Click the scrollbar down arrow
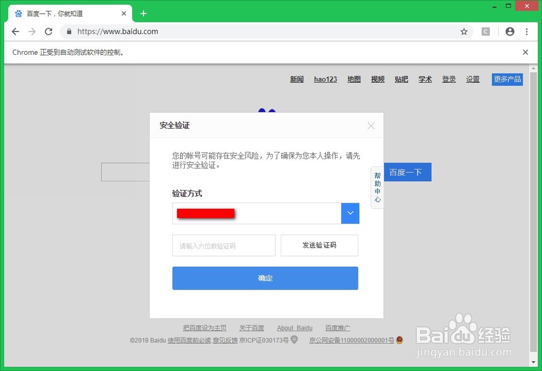Screen dimensions: 542x371 [x=533, y=362]
